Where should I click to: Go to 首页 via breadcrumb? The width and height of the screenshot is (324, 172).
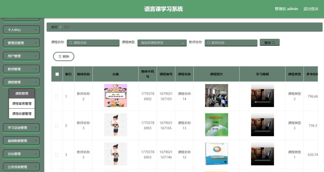(54, 27)
